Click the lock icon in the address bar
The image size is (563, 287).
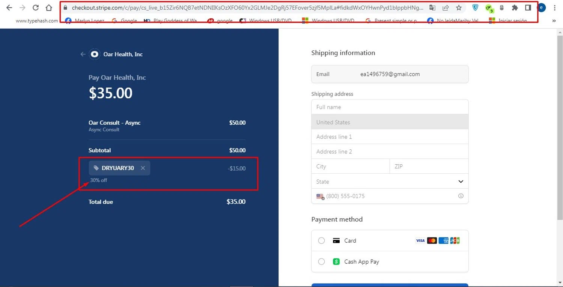(66, 8)
